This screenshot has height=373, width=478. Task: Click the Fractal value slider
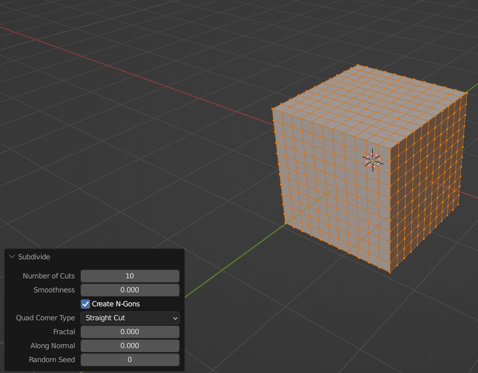130,332
